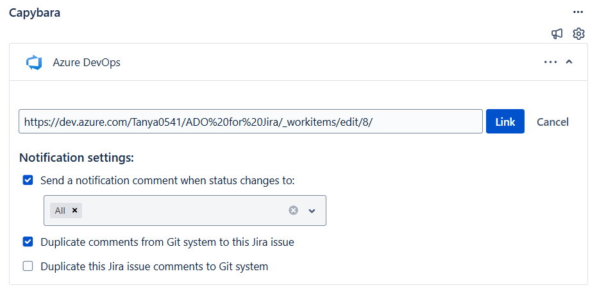This screenshot has height=301, width=597.
Task: Uncheck Send a notification comment checkbox
Action: pos(28,180)
